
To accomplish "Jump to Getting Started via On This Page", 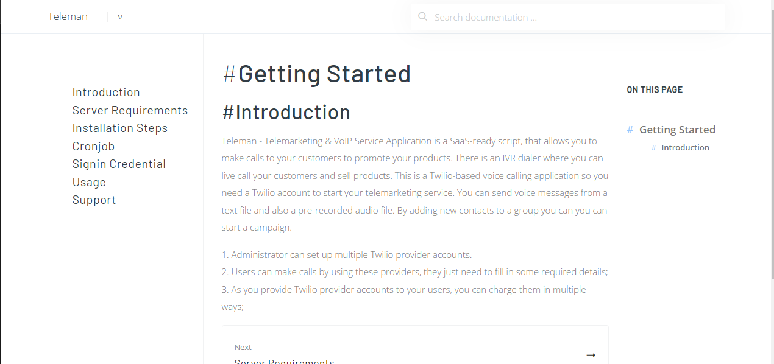I will pyautogui.click(x=677, y=130).
